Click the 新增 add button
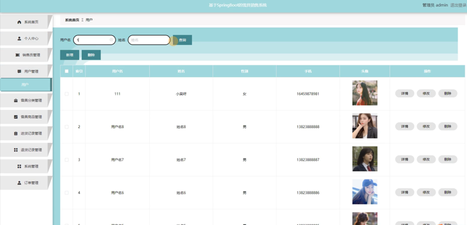Screen dimensions: 467x225 pos(70,55)
